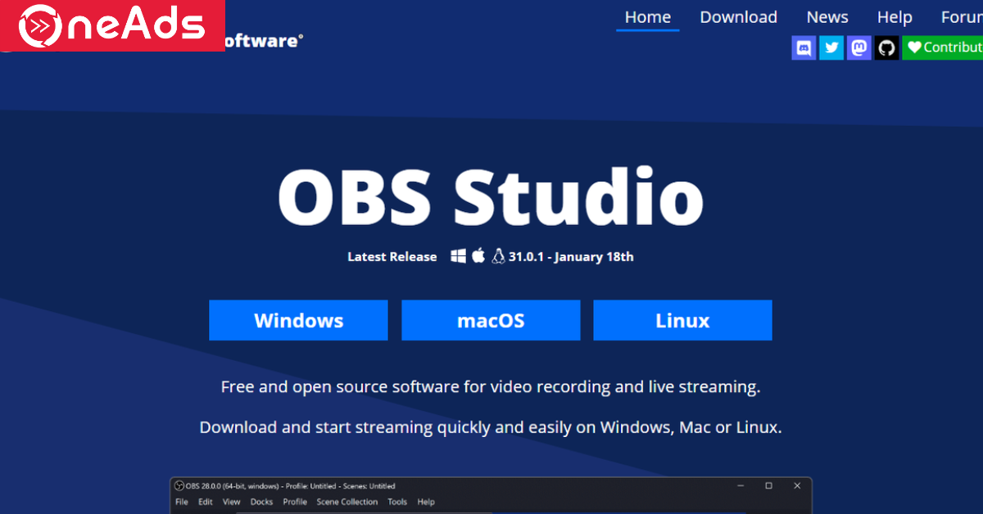Open the Help nav item
This screenshot has height=514, width=983.
click(x=895, y=17)
